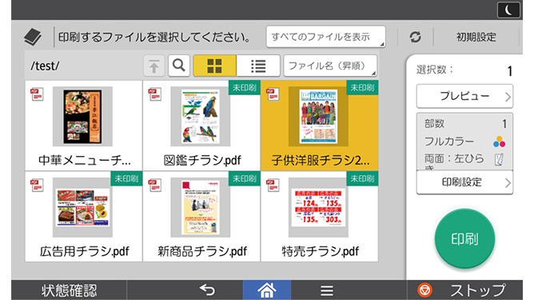Click the 選択数 label
The width and height of the screenshot is (534, 300).
(x=435, y=70)
